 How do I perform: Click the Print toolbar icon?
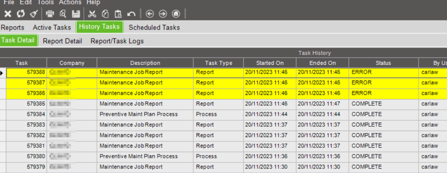[x=50, y=14]
